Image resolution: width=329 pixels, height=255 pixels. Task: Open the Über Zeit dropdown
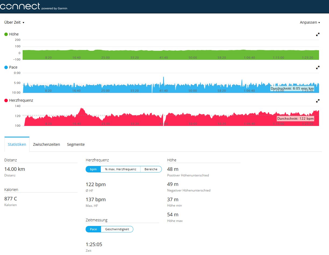pyautogui.click(x=14, y=23)
